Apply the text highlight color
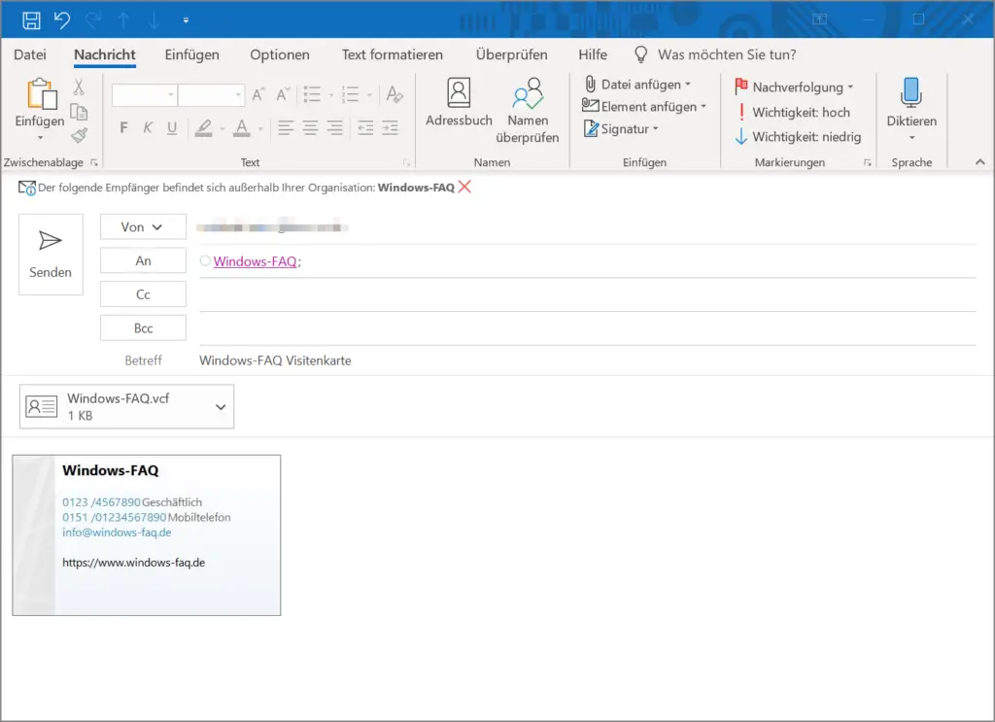The width and height of the screenshot is (995, 722). click(x=203, y=128)
